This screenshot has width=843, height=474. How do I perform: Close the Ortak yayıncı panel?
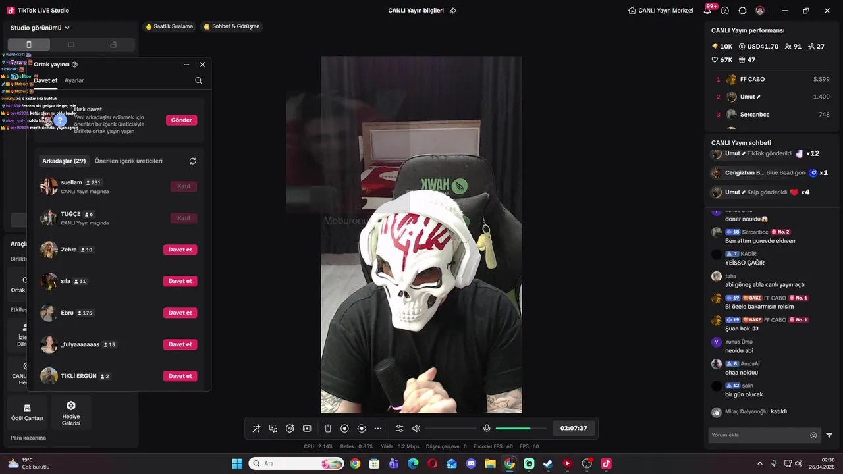point(202,65)
